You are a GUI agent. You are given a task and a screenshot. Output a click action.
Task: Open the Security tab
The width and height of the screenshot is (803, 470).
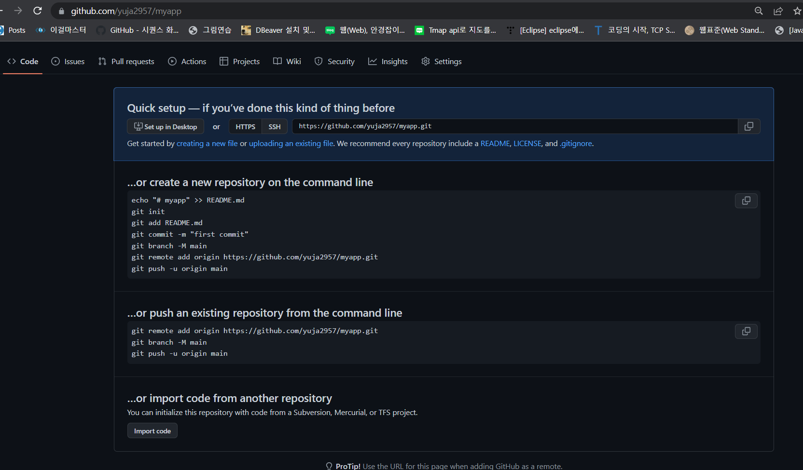(x=334, y=62)
